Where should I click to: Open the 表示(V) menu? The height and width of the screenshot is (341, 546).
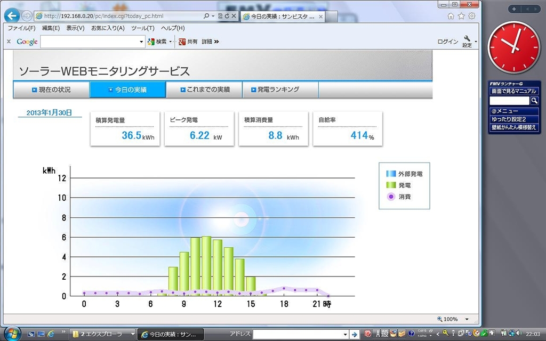[x=75, y=28]
